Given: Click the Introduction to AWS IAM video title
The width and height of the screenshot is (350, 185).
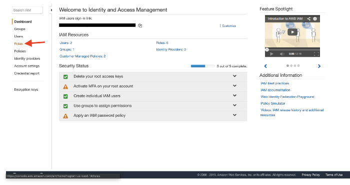Looking at the screenshot, I should coord(285,19).
